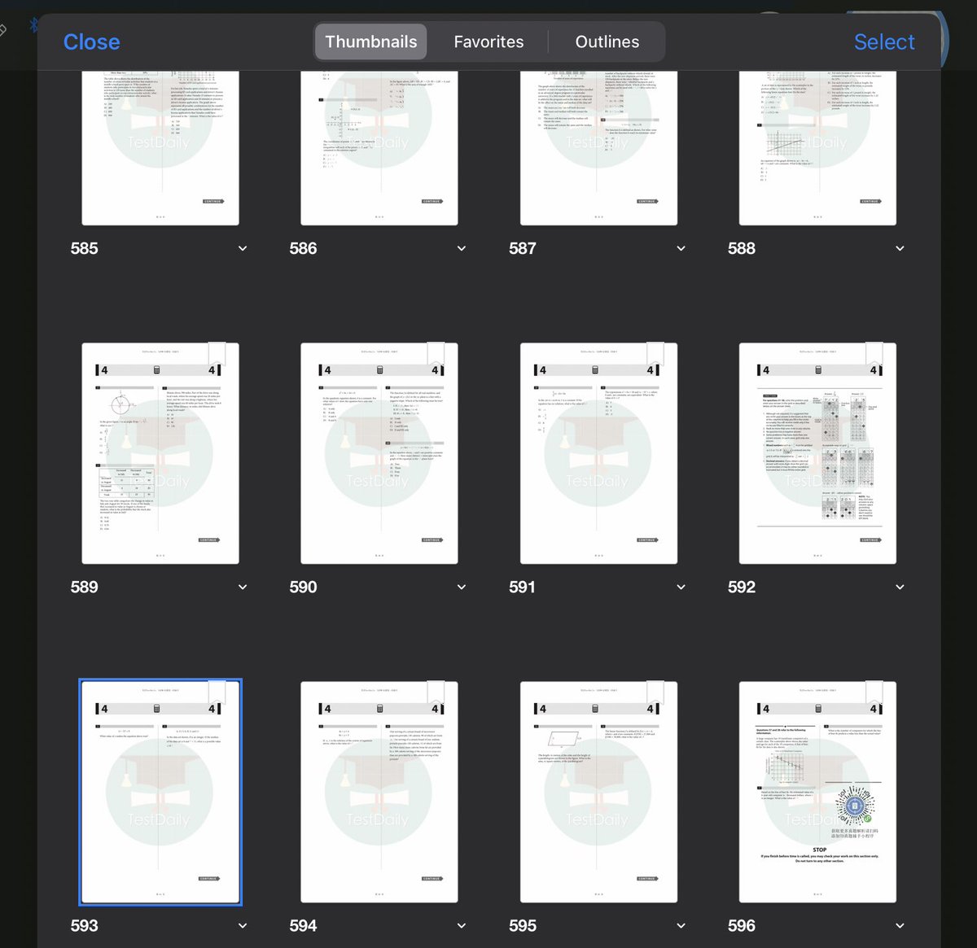
Task: Click the page number label 586
Action: 303,248
